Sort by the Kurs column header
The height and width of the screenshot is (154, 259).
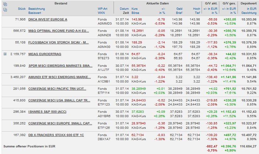134,9
